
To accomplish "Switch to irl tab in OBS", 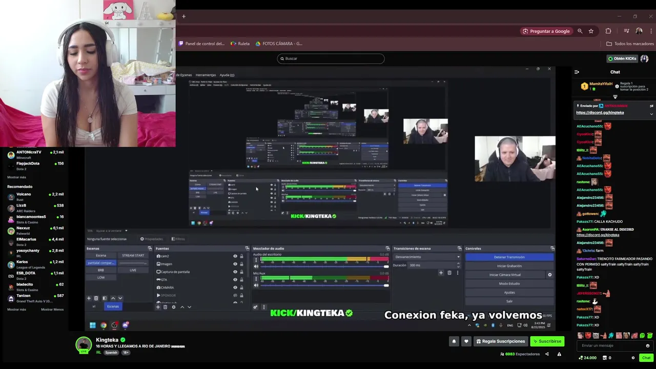I will click(x=94, y=306).
